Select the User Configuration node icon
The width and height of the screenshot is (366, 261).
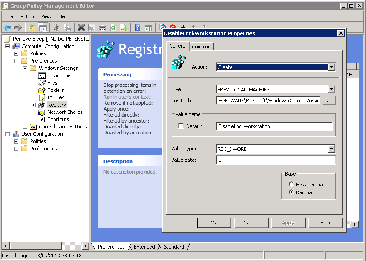click(x=16, y=134)
